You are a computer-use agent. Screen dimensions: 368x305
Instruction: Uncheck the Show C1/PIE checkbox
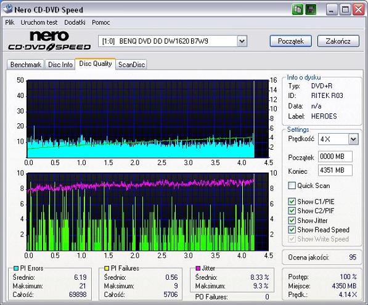coord(292,201)
